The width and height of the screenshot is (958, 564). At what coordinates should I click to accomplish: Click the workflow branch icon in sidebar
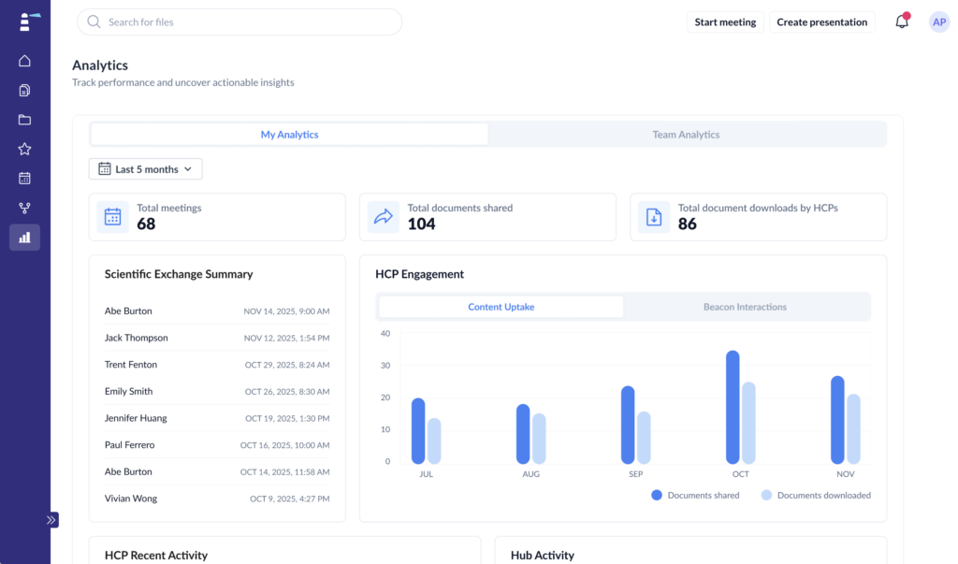(x=24, y=208)
